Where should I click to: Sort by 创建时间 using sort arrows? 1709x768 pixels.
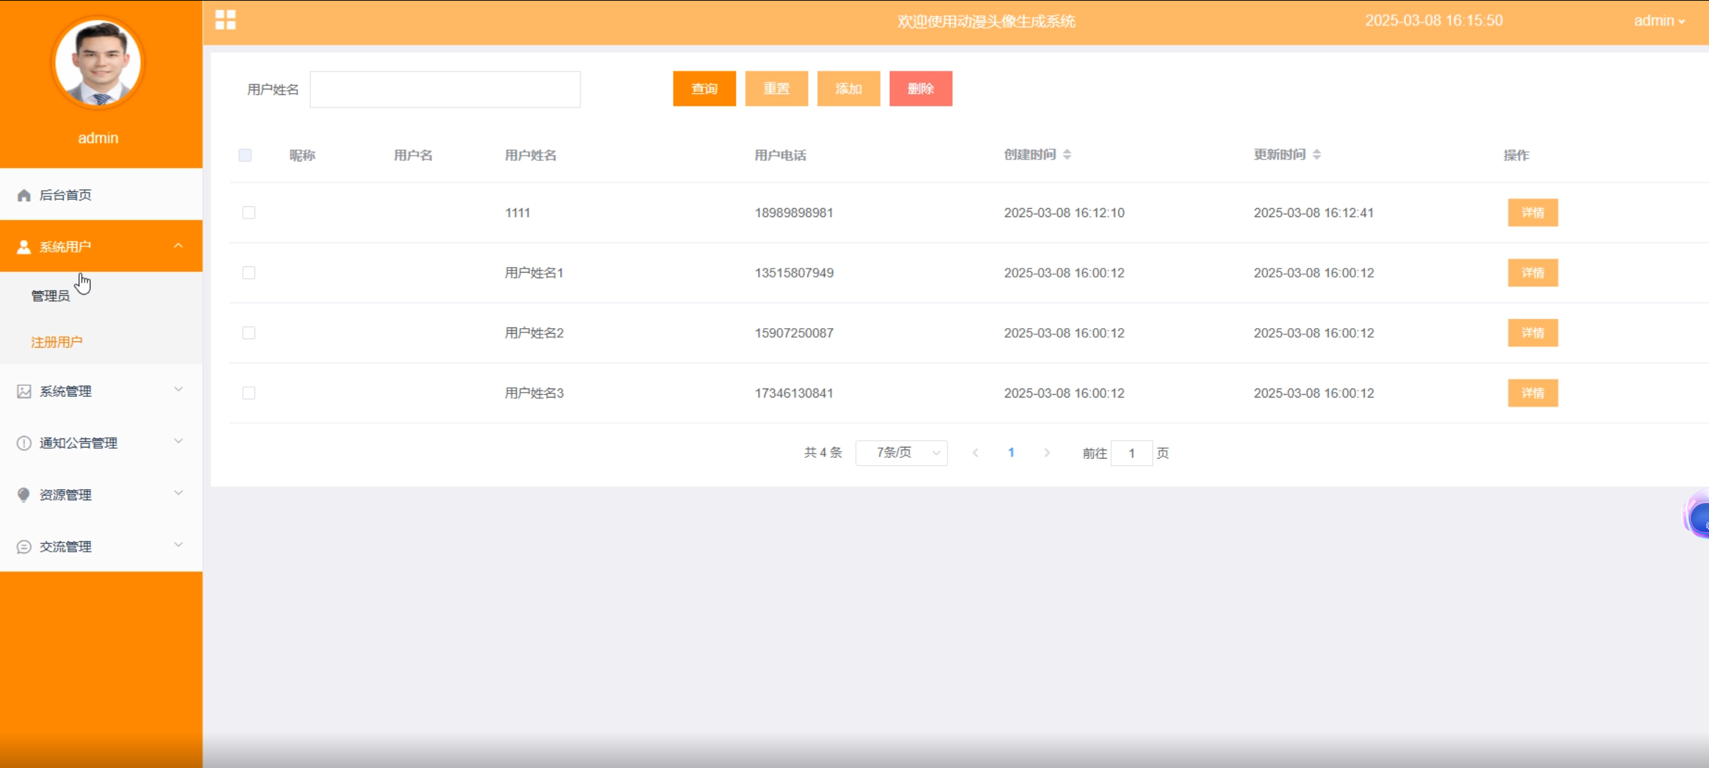pos(1067,155)
